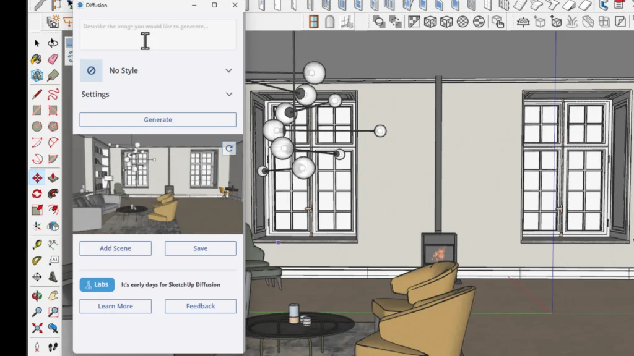Activate the Push/Pull tool

(x=53, y=178)
